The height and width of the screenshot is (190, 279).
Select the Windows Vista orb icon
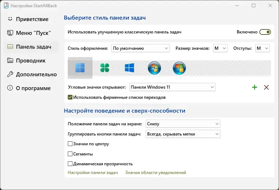tap(179, 68)
